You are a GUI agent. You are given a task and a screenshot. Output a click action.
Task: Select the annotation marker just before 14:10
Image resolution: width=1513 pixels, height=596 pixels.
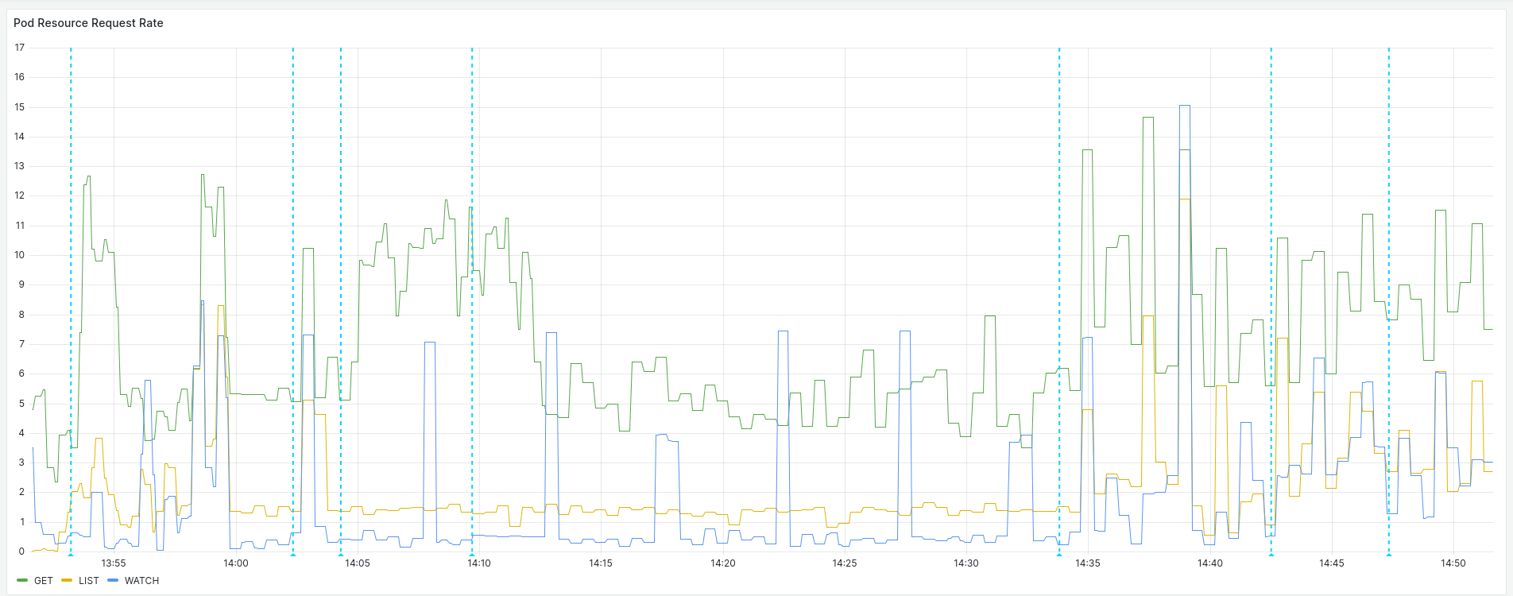point(472,554)
